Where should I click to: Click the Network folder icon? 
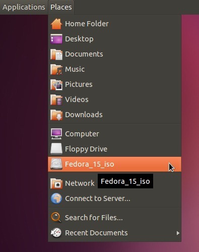(56, 183)
